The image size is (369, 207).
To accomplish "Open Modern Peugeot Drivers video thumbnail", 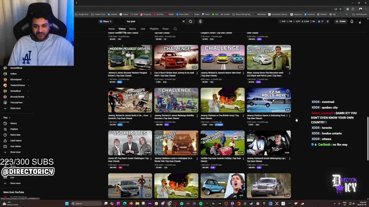I will [130, 57].
